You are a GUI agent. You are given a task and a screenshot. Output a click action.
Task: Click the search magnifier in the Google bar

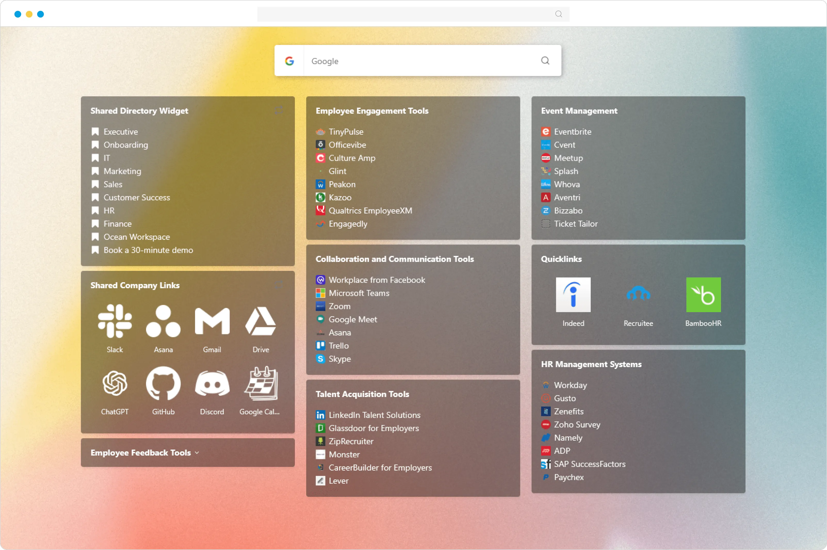pyautogui.click(x=545, y=61)
